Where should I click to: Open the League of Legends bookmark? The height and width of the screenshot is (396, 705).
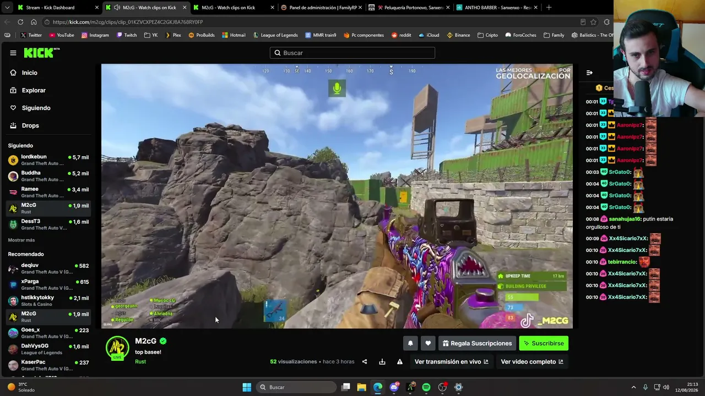[x=275, y=35]
